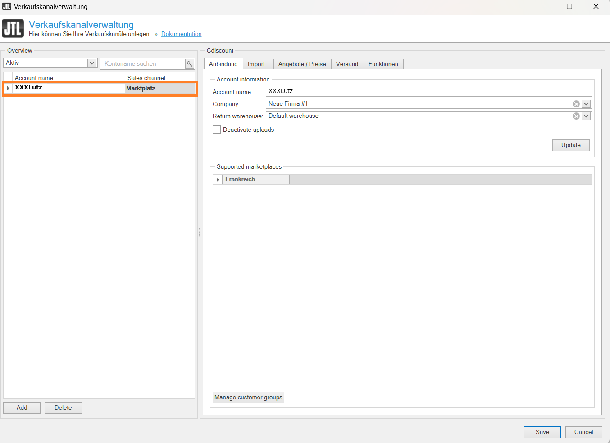The image size is (610, 443).
Task: Open the Angebote / Preise tab
Action: [302, 64]
